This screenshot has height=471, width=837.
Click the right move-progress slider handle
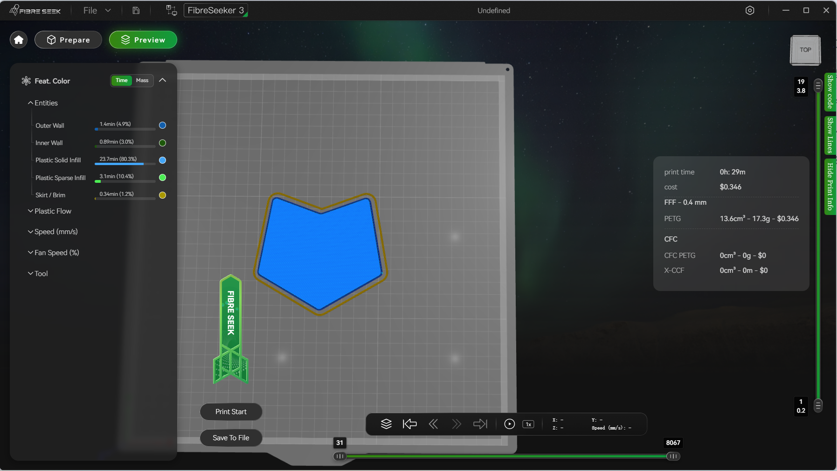pos(673,456)
